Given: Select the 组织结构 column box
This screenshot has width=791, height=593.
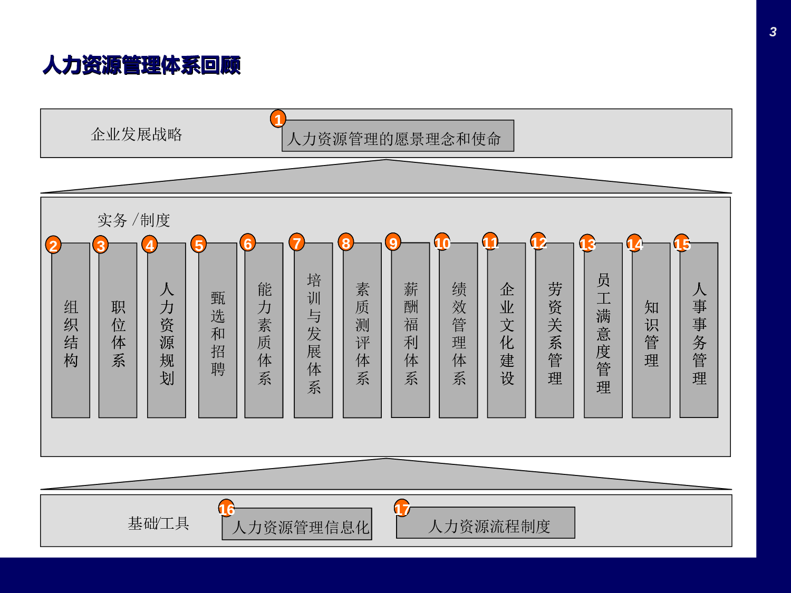Looking at the screenshot, I should [x=71, y=330].
